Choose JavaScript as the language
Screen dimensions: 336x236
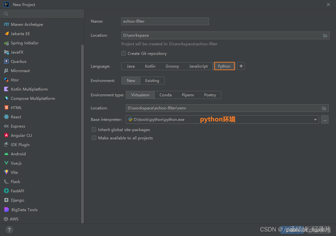[198, 66]
